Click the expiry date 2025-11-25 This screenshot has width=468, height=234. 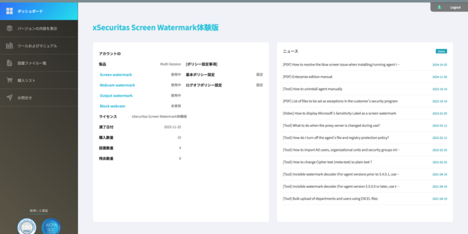click(x=172, y=127)
